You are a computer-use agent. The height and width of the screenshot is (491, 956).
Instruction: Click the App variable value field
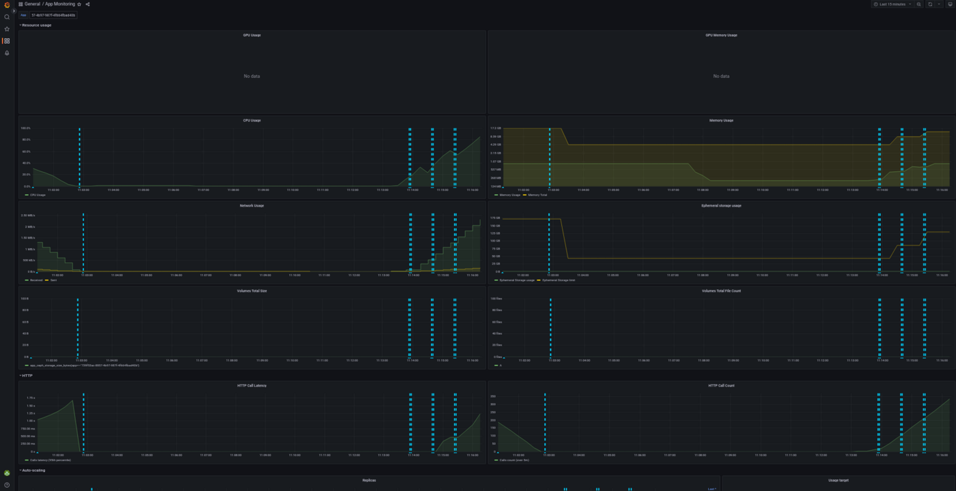click(x=53, y=15)
